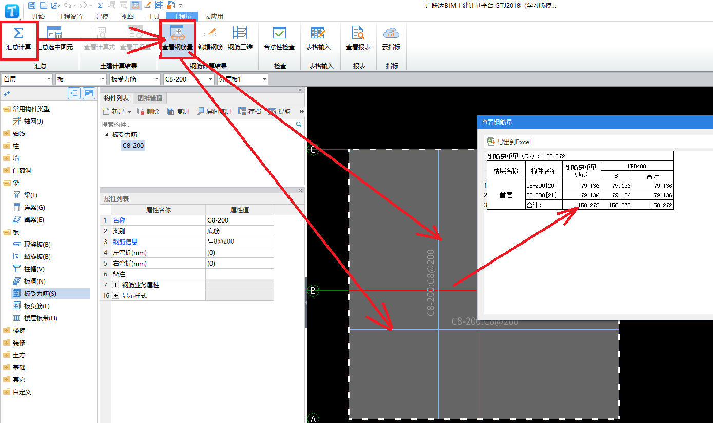Viewport: 713px width, 423px height.
Task: Click 导出到Excel button
Action: coord(509,142)
